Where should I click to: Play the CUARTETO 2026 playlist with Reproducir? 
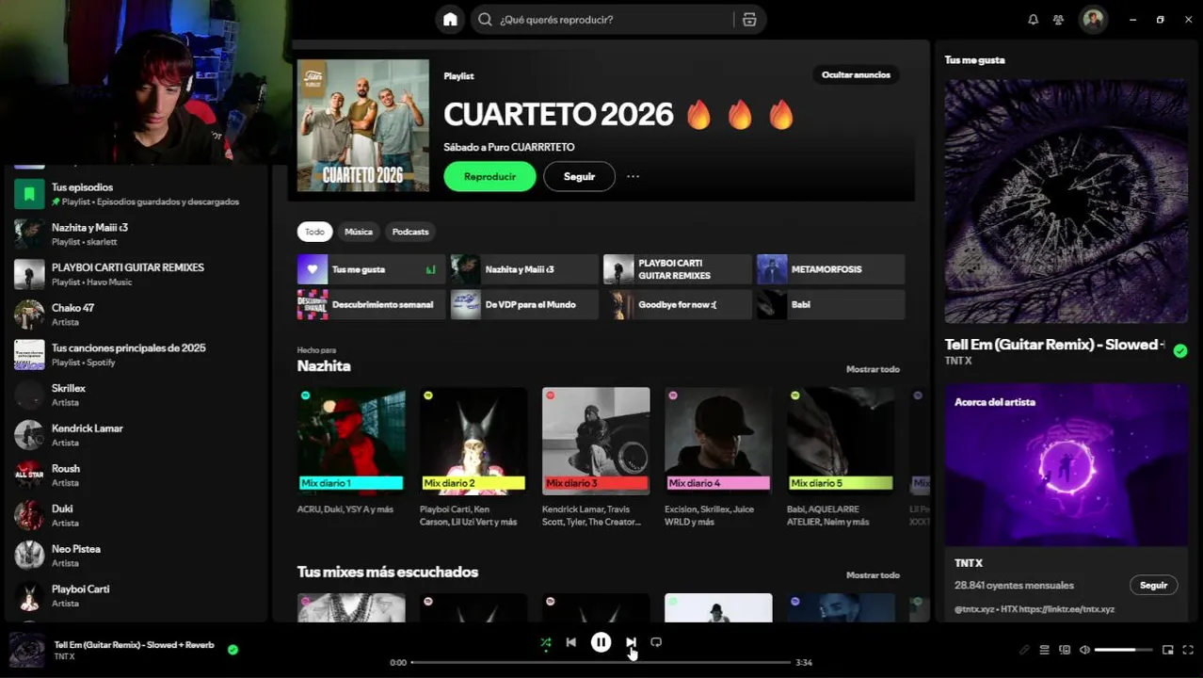pos(489,176)
